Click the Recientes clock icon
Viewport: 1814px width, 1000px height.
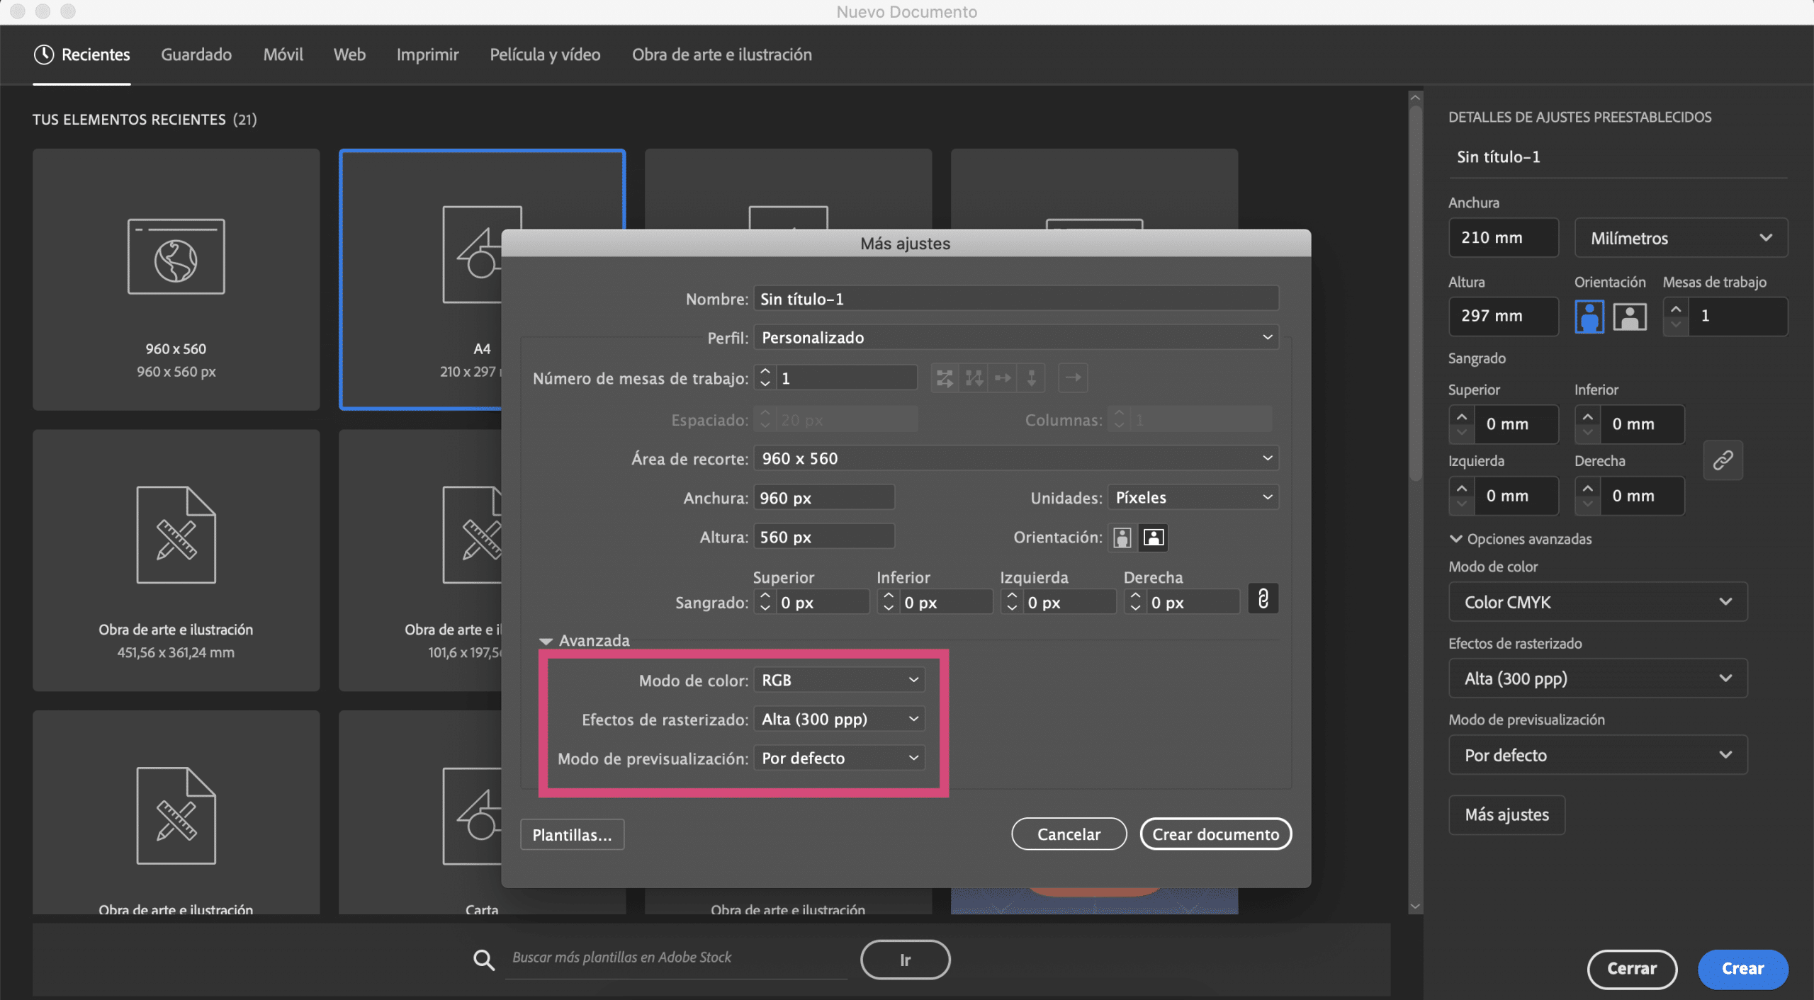coord(44,55)
